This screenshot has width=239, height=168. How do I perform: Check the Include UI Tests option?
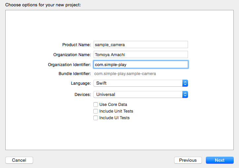click(96, 118)
